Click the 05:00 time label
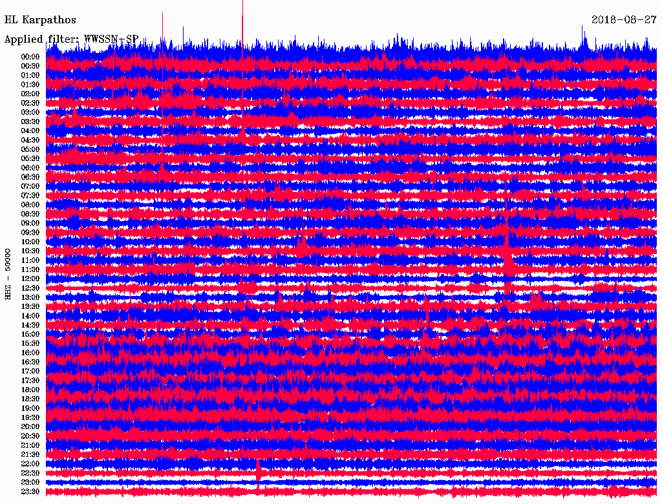This screenshot has height=504, width=662. pos(30,149)
